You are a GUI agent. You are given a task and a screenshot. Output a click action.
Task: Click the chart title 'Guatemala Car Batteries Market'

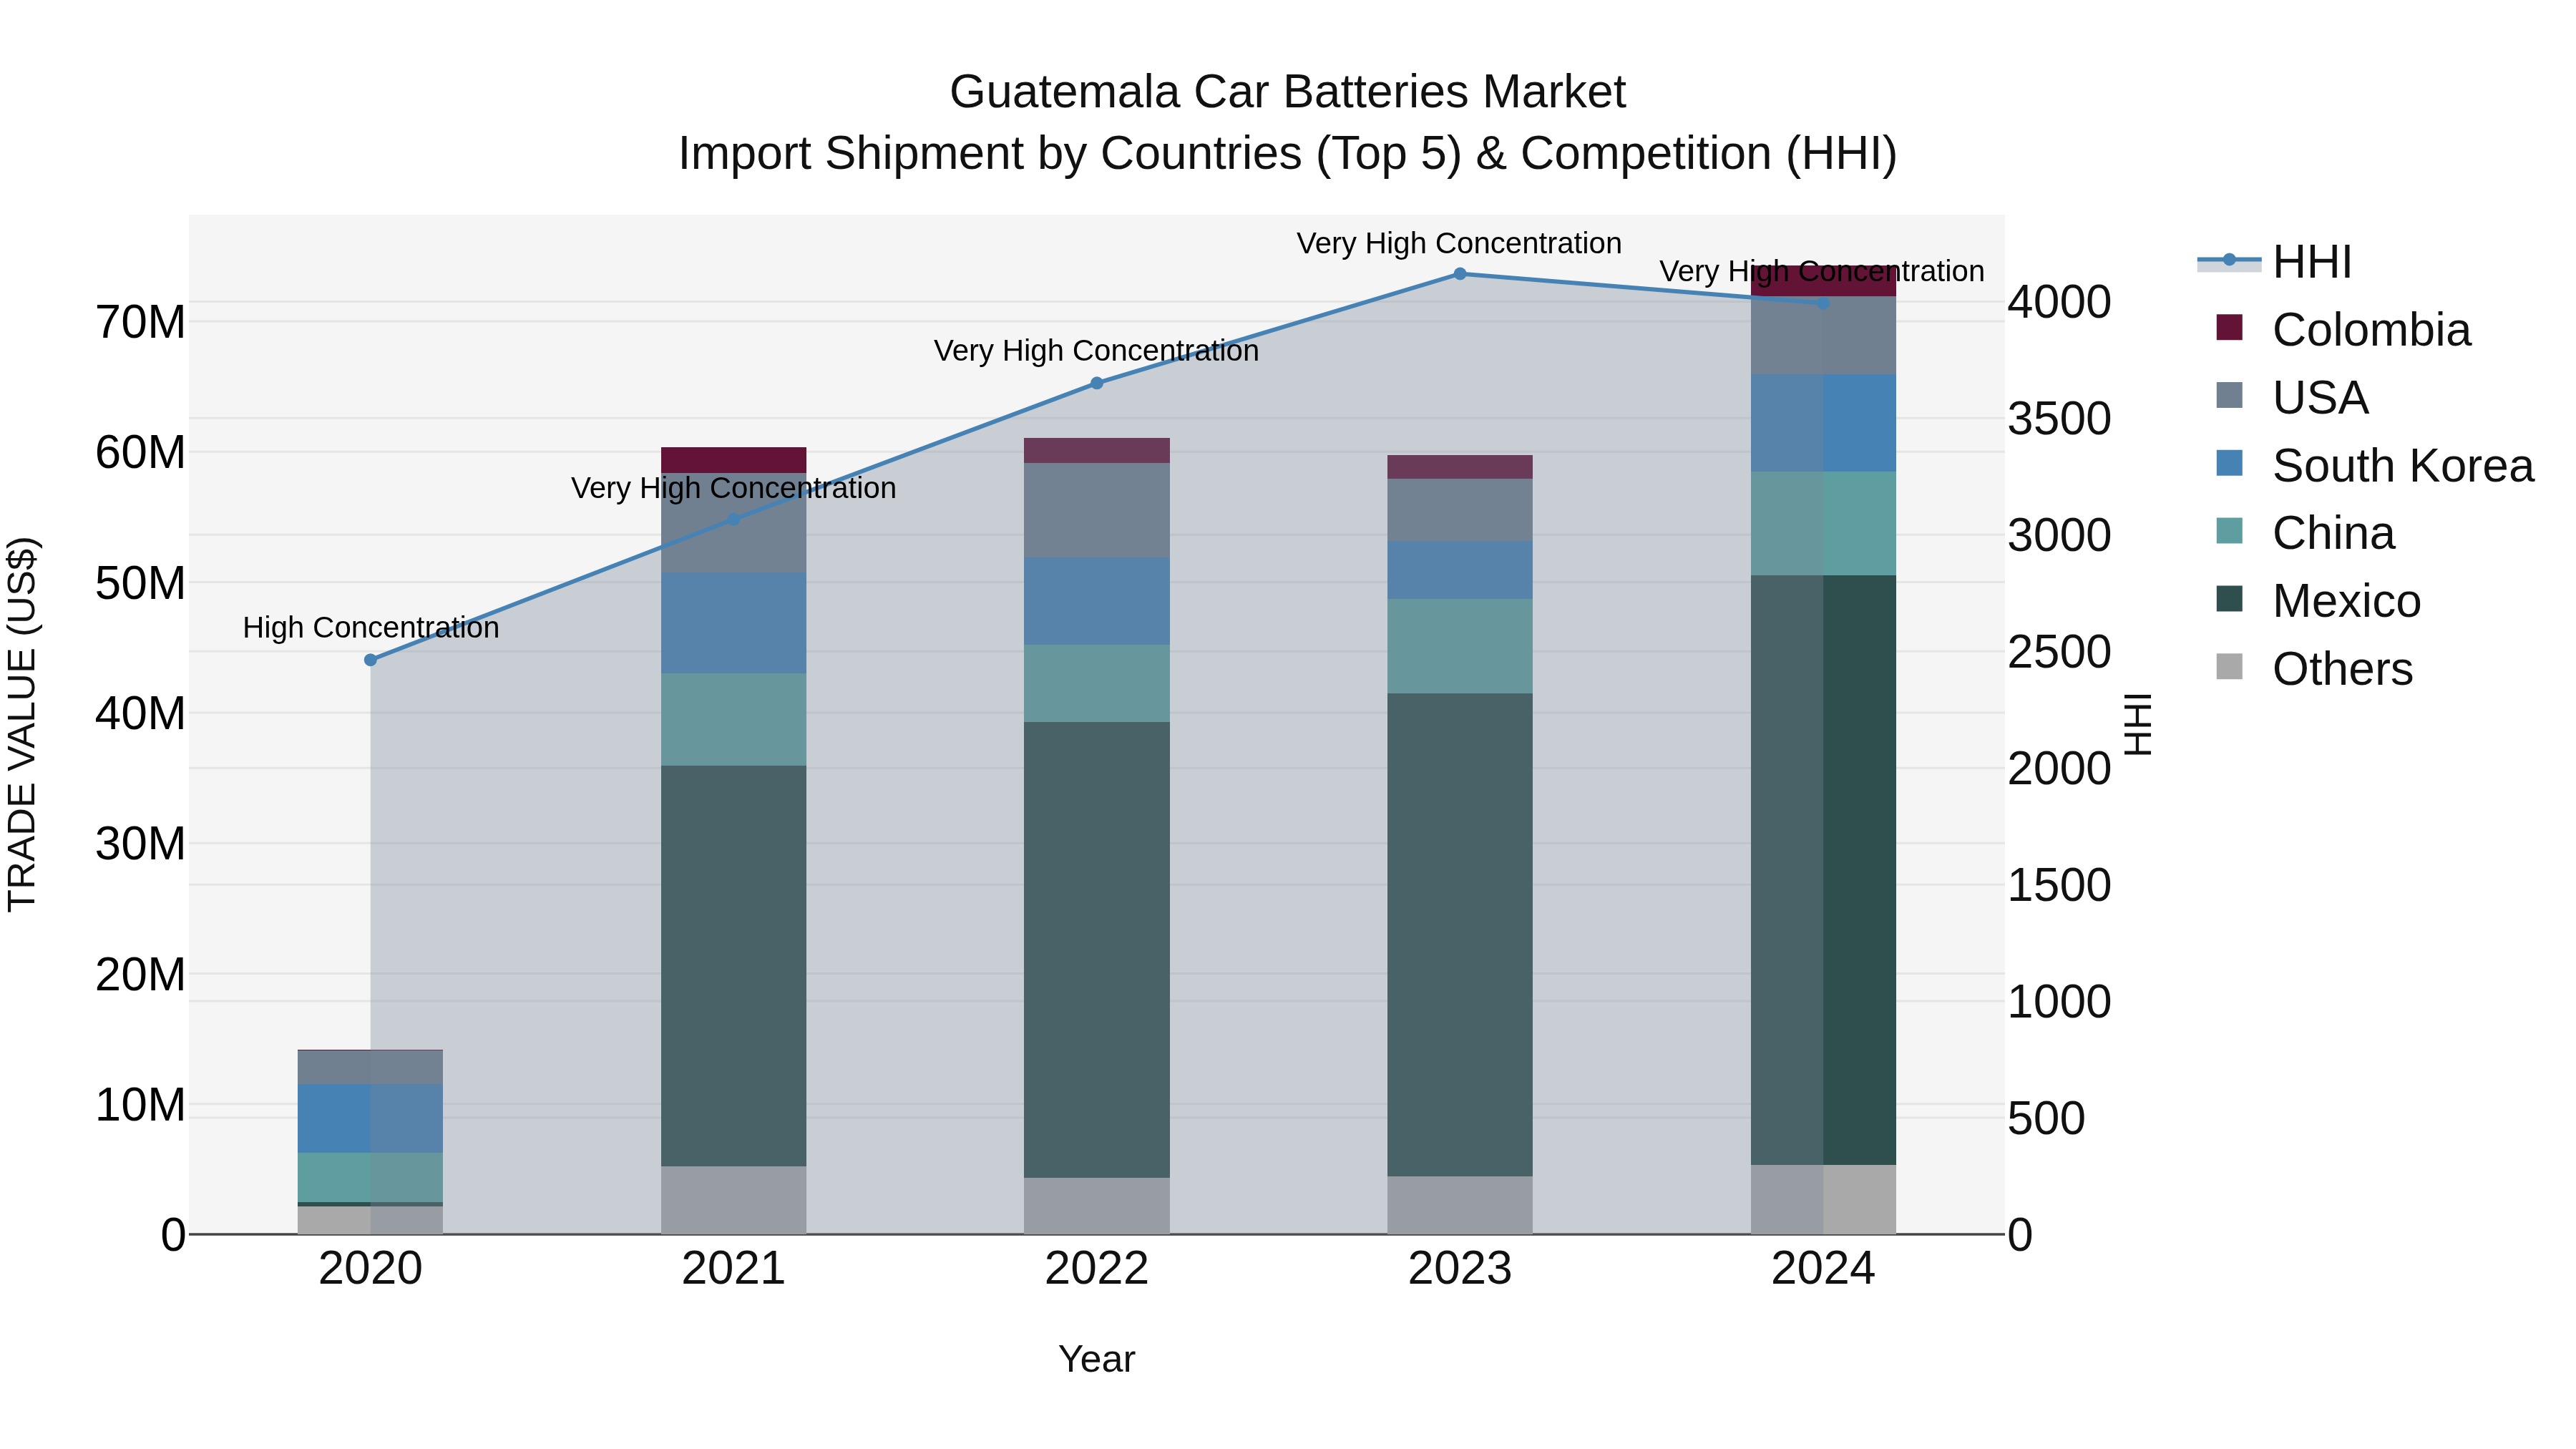[1288, 92]
